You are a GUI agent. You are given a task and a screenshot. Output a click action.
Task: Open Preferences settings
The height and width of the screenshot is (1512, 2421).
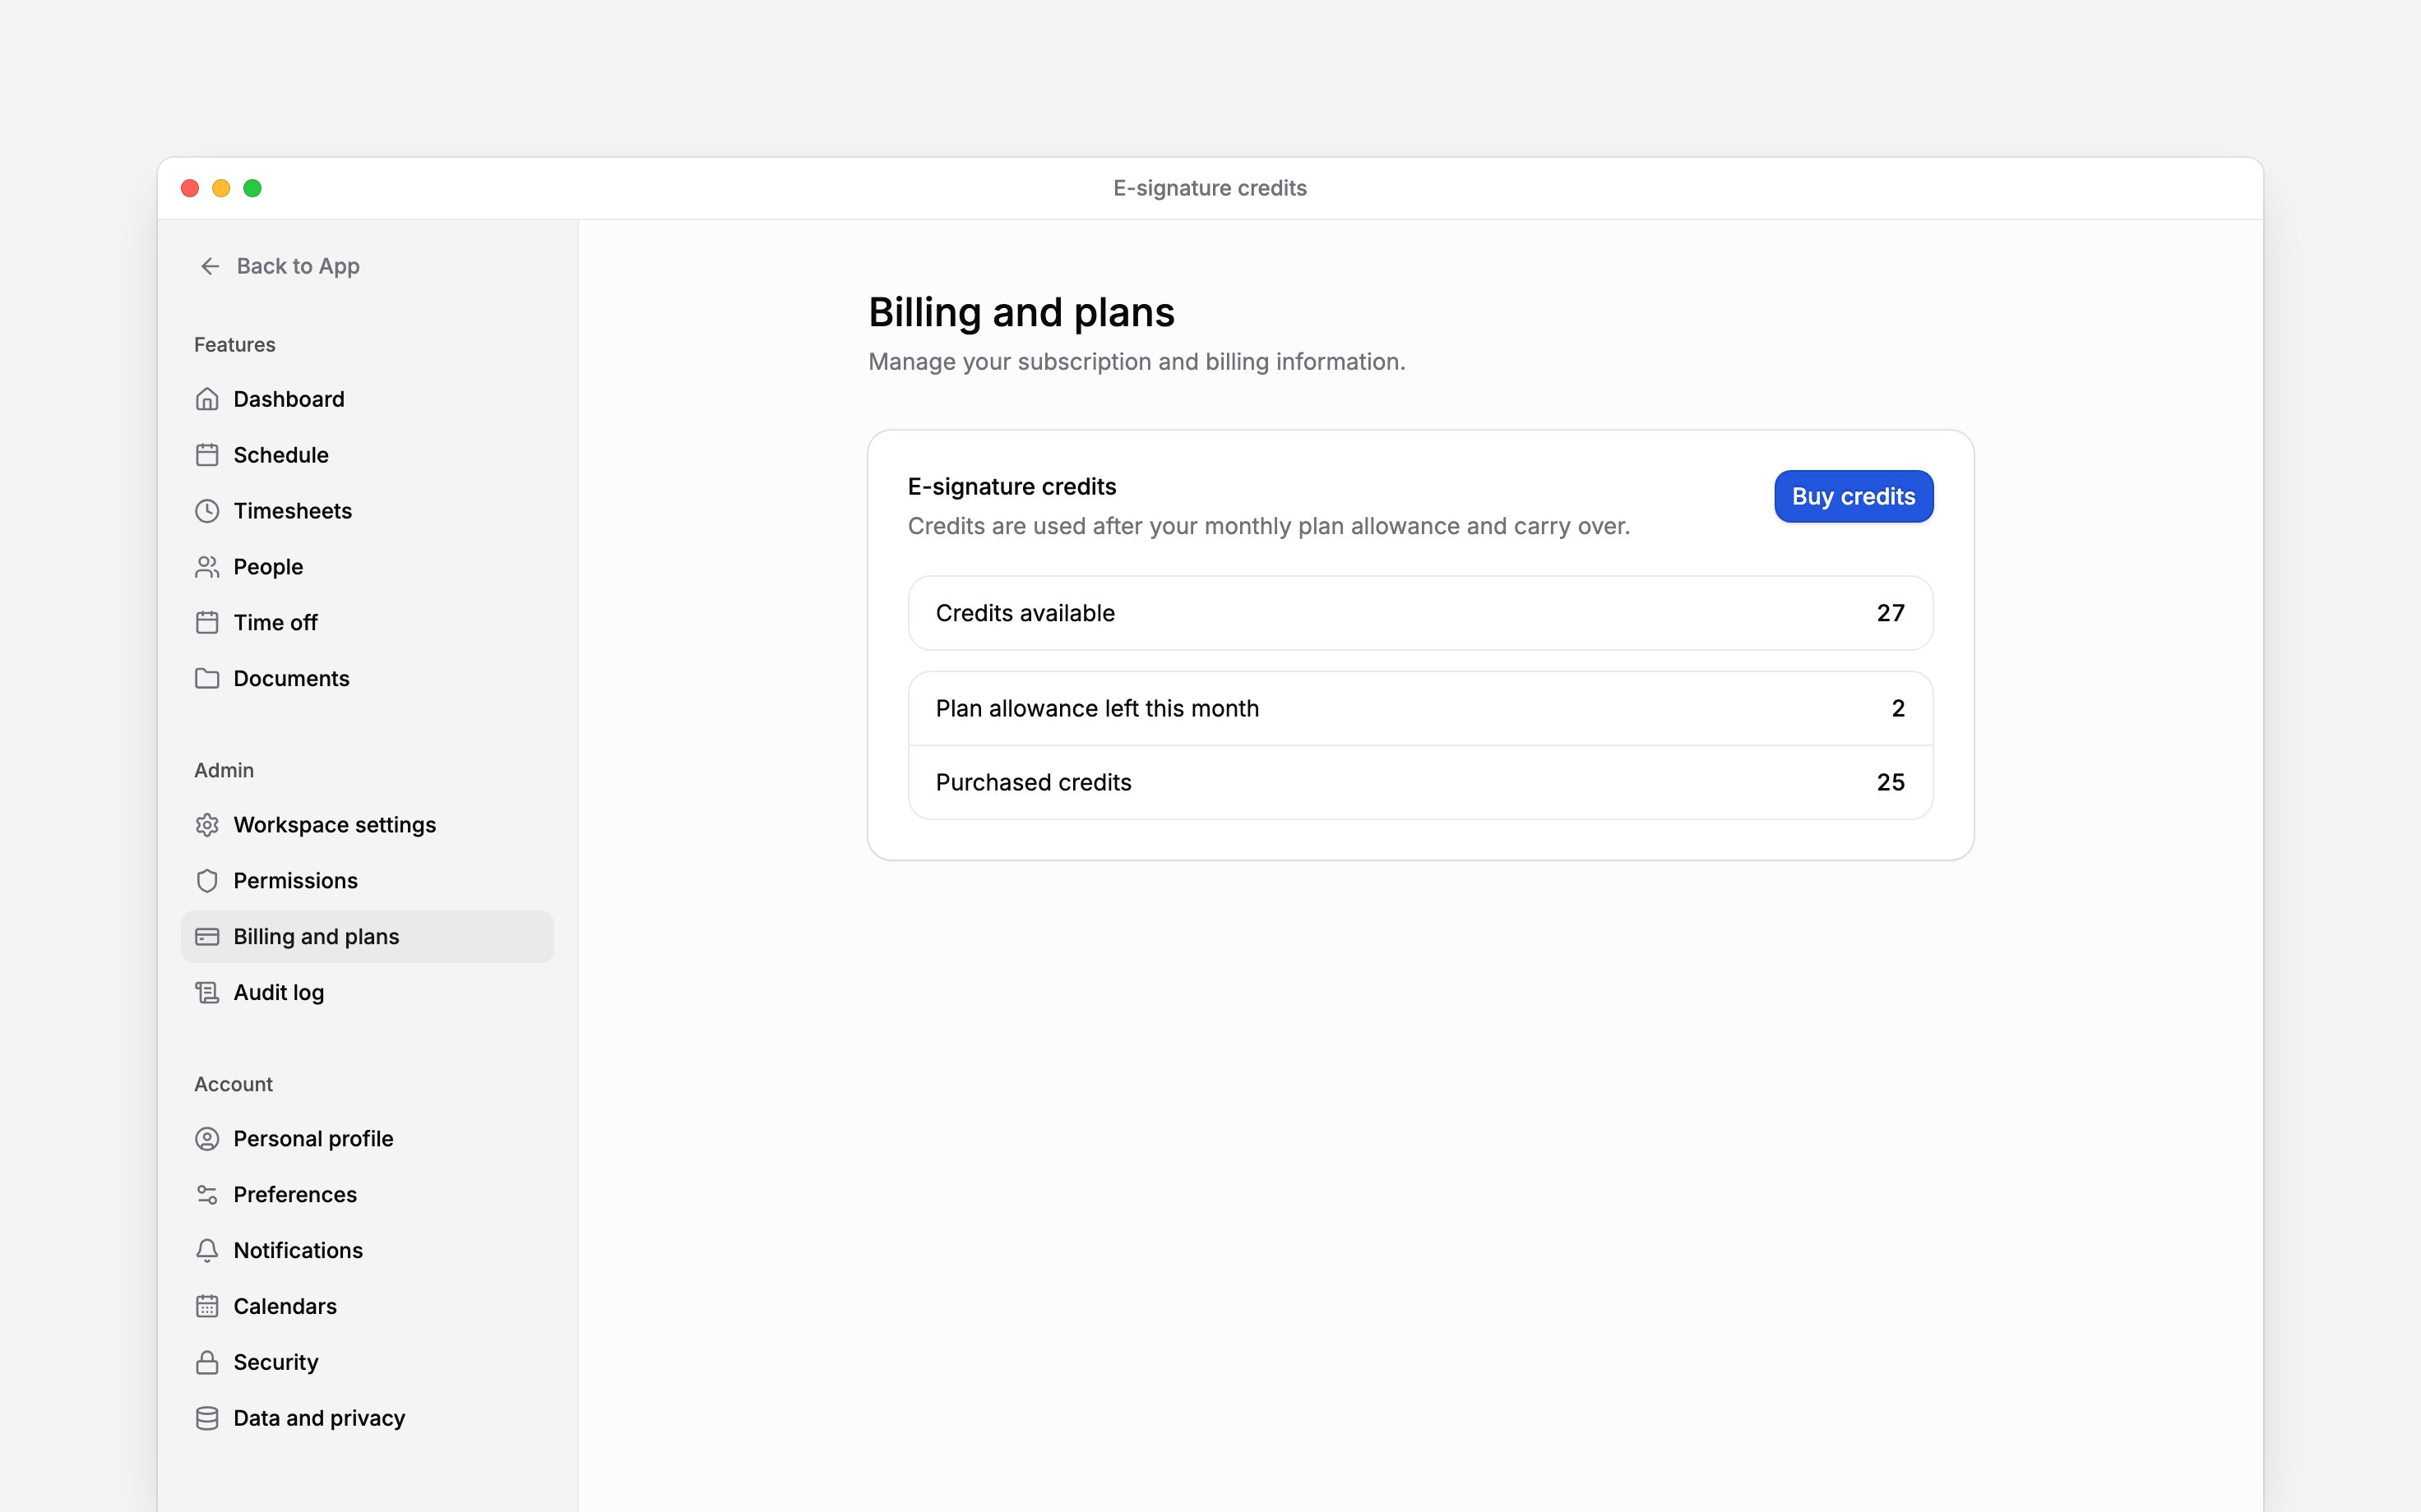tap(367, 1195)
